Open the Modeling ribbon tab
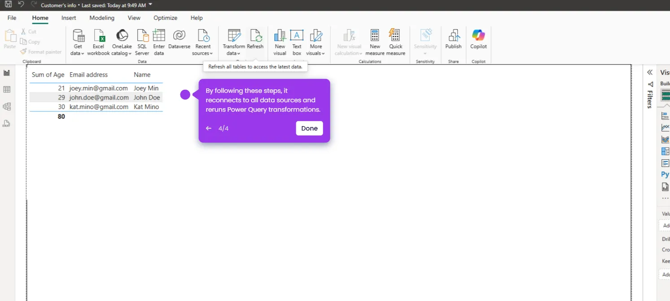The width and height of the screenshot is (670, 301). [102, 18]
